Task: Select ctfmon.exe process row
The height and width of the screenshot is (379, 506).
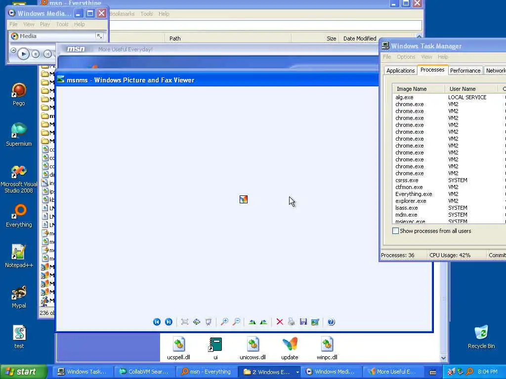Action: click(x=449, y=187)
